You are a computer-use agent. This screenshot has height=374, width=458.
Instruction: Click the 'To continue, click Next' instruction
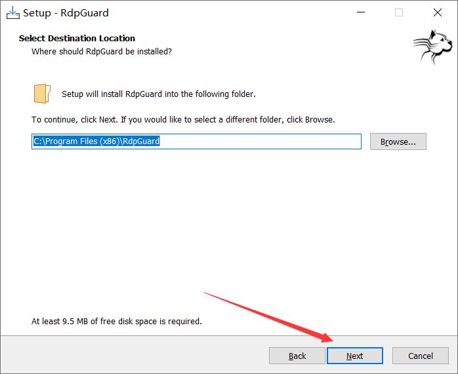click(x=183, y=119)
